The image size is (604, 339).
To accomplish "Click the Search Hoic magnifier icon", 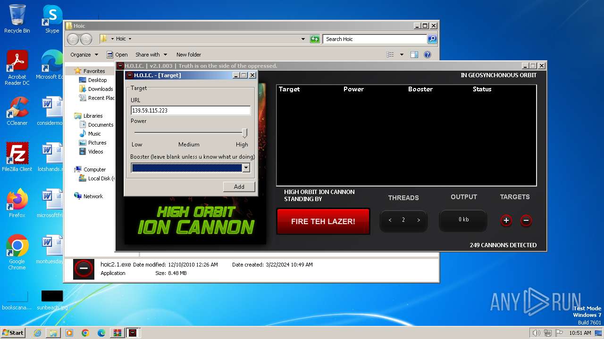I will [432, 39].
